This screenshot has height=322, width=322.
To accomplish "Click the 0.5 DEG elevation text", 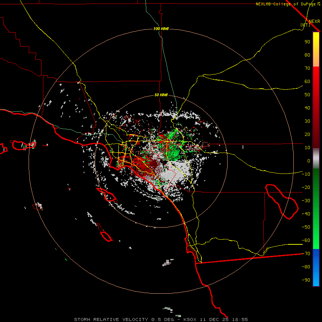I will (163, 319).
